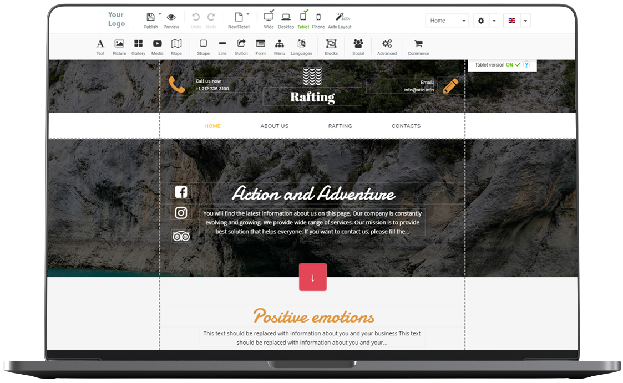This screenshot has height=383, width=623.
Task: Switch to Phone view mode
Action: tap(318, 20)
